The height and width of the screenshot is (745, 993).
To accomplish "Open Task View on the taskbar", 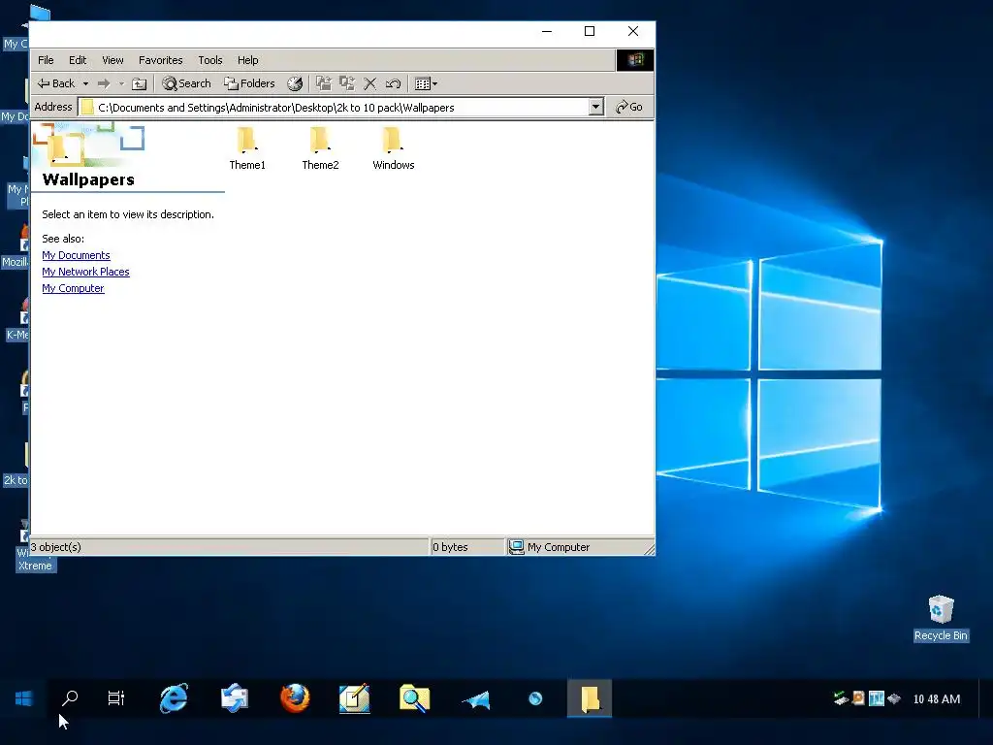I will 116,698.
